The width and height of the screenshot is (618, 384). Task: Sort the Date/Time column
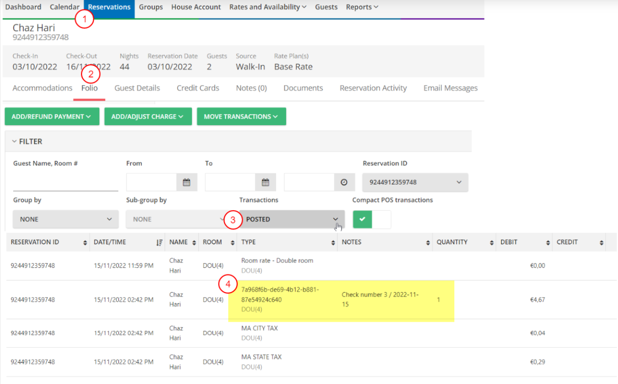tap(159, 243)
